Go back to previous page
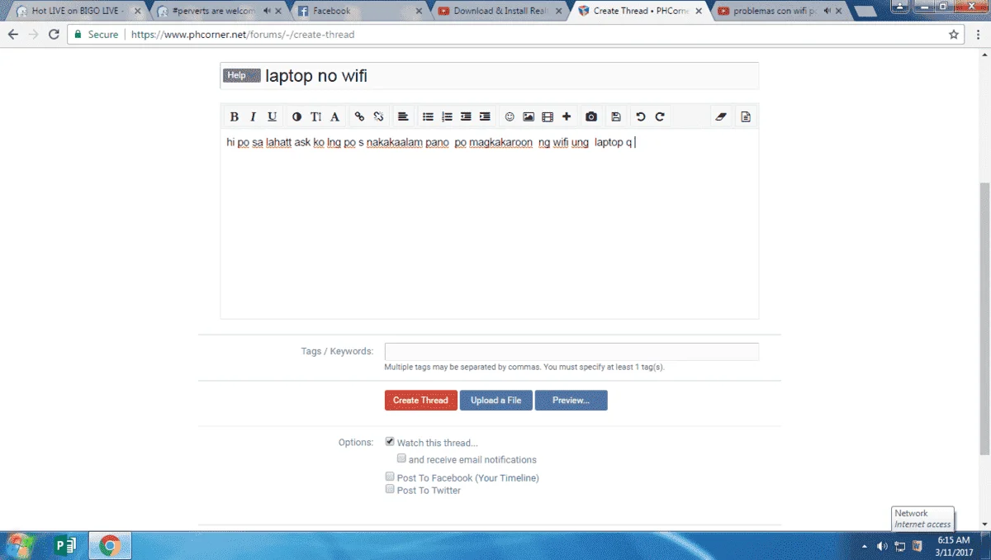 13,35
